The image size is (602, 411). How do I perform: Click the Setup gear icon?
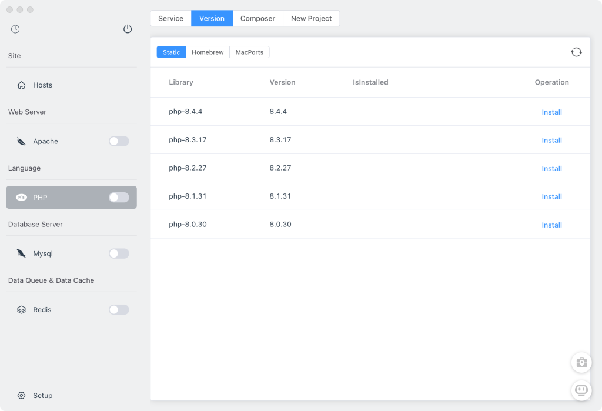point(22,396)
